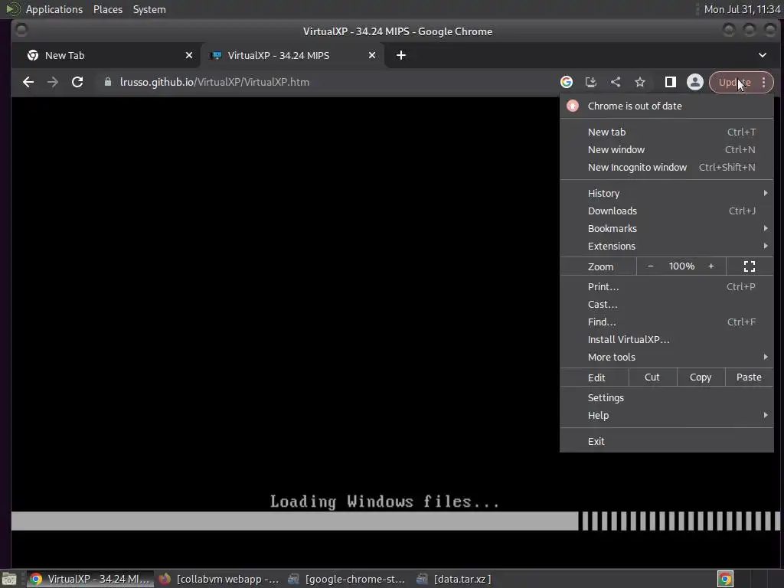Screen dimensions: 784x588
Task: Select New window menu entry
Action: point(667,149)
